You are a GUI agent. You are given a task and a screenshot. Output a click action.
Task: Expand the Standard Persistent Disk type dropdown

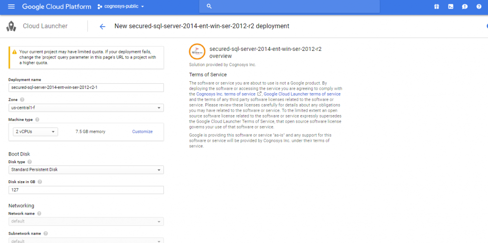point(86,170)
